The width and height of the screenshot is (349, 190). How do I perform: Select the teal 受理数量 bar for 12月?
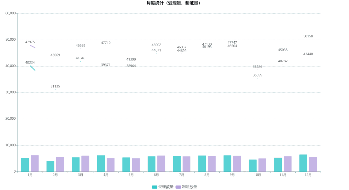coord(303,163)
